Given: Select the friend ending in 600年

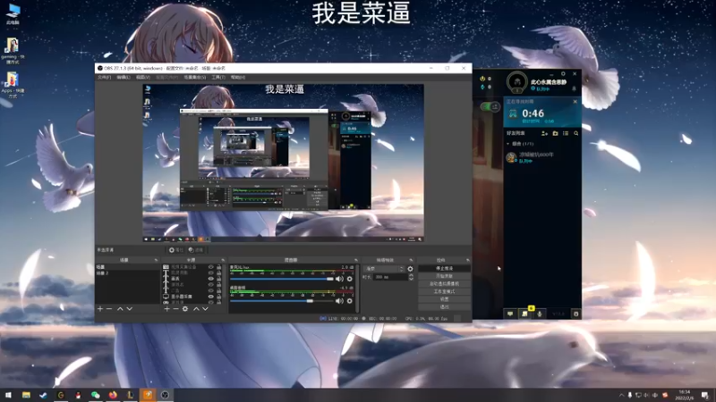Looking at the screenshot, I should [x=542, y=157].
